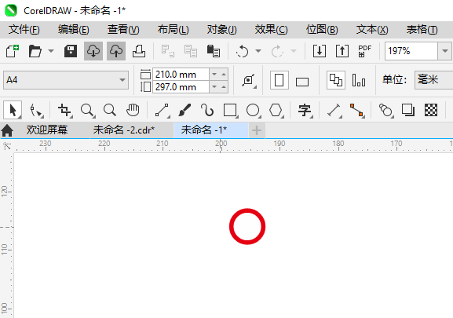Click the Print icon
This screenshot has width=453, height=318.
139,51
